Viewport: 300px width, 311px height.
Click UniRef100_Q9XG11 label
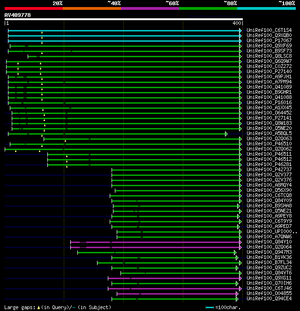(x=269, y=278)
